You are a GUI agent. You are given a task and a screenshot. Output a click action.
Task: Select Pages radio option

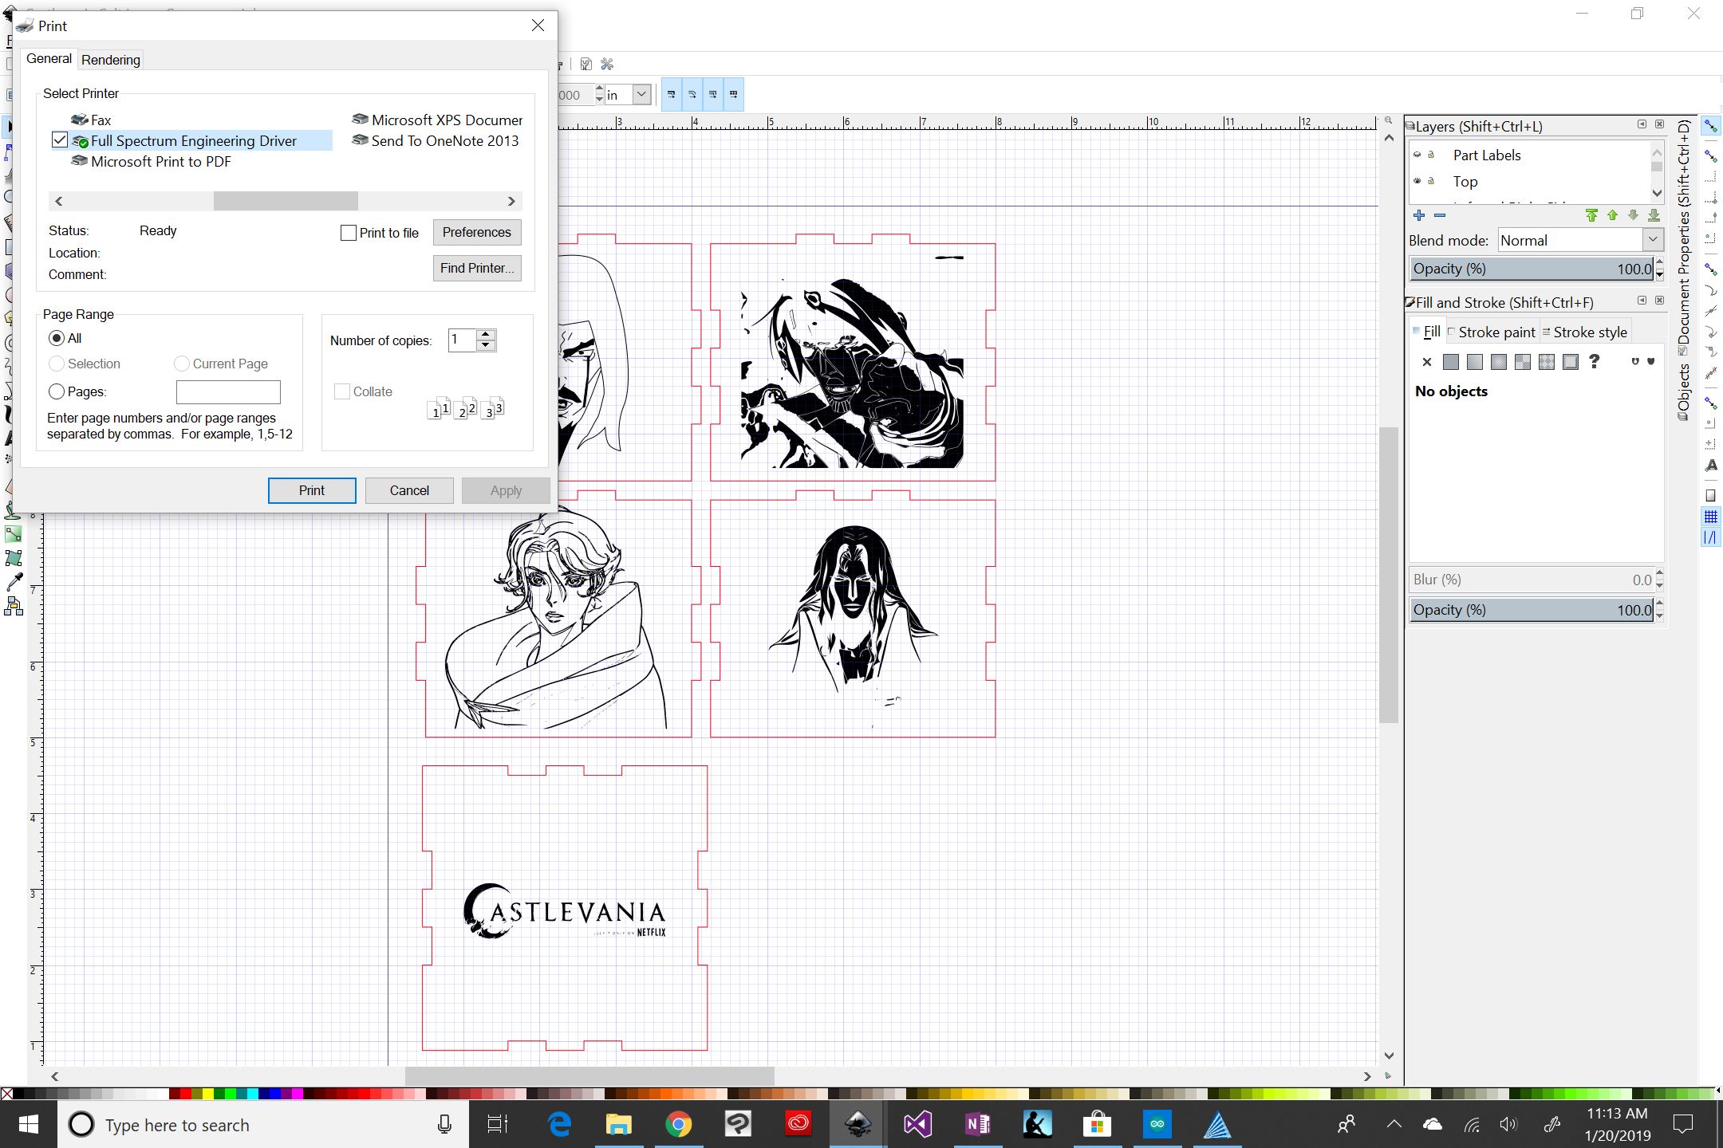(x=57, y=391)
